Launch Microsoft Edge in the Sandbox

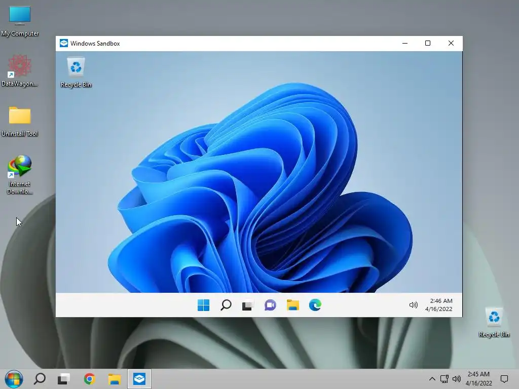(x=315, y=305)
